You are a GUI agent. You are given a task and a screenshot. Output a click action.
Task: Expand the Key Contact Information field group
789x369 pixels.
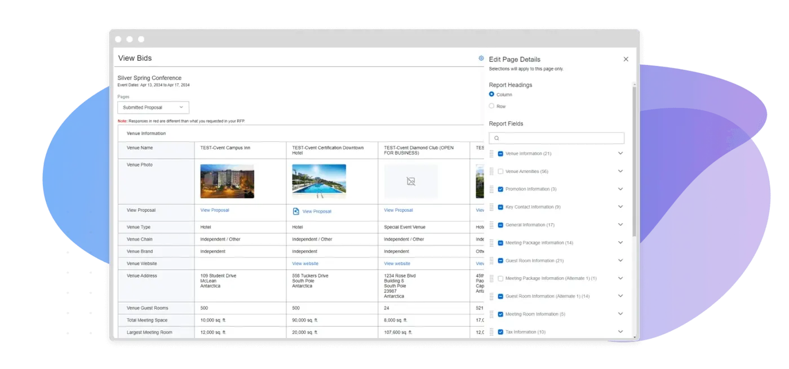pos(620,207)
